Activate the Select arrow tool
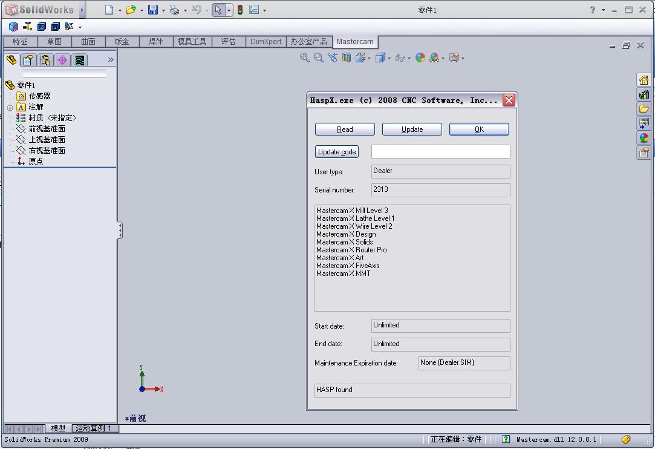655x449 pixels. 218,10
